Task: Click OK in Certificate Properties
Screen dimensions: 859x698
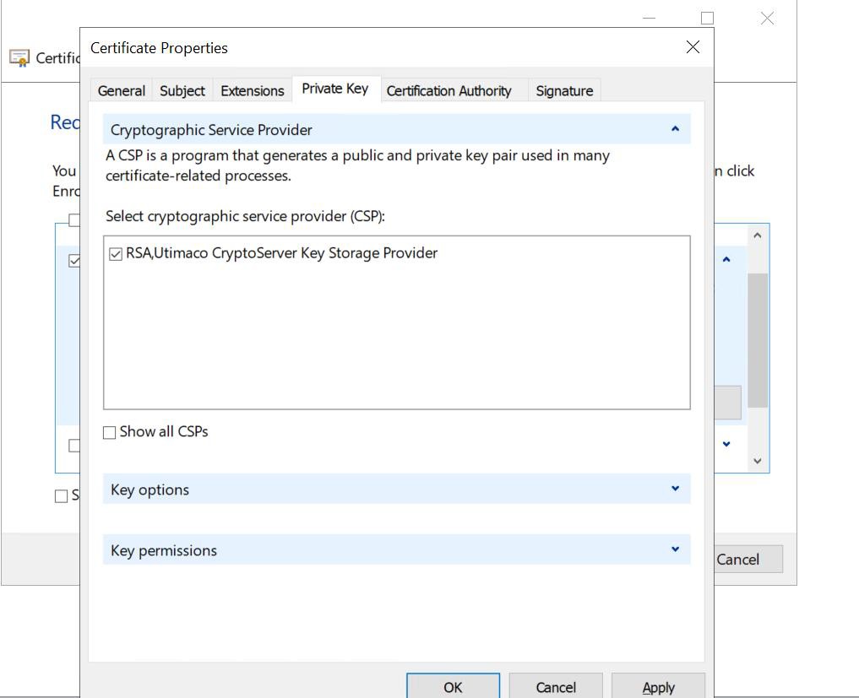Action: (x=453, y=686)
